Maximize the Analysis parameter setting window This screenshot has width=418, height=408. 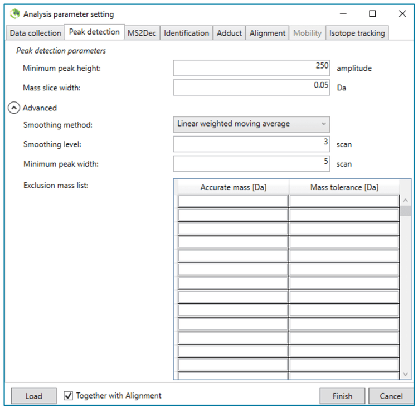pos(372,14)
